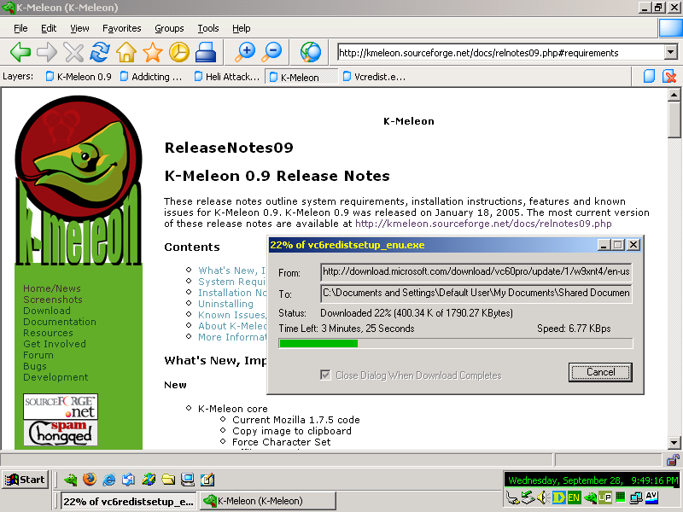
Task: Click the Spam Hongged badge
Action: point(61,433)
